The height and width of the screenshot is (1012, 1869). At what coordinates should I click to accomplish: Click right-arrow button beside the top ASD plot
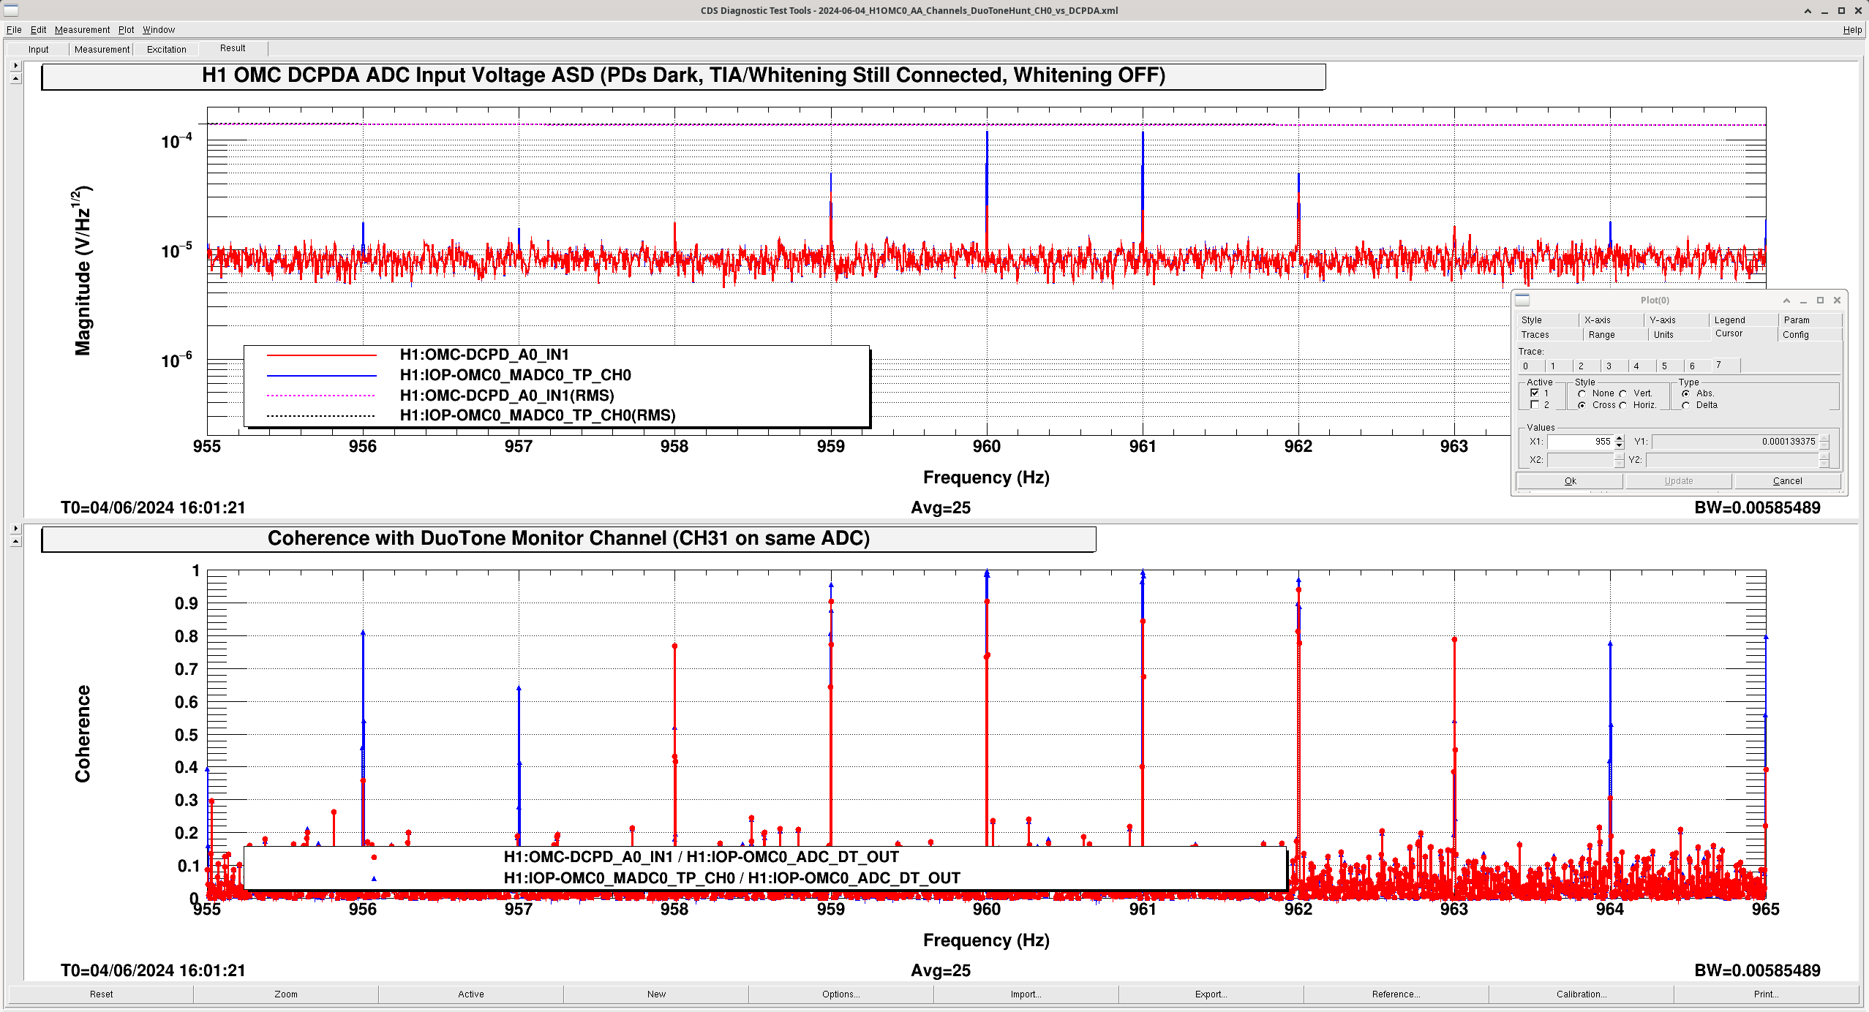(x=16, y=66)
